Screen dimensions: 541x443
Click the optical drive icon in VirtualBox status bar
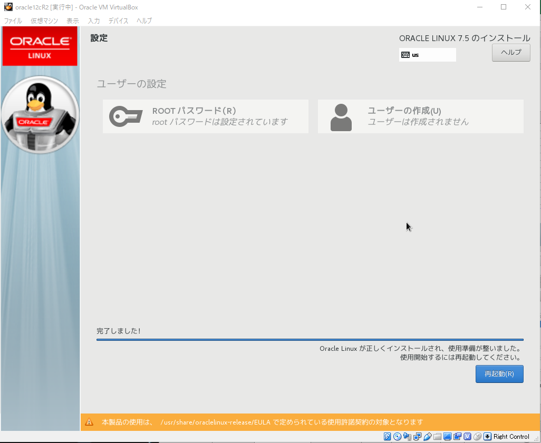tap(399, 437)
